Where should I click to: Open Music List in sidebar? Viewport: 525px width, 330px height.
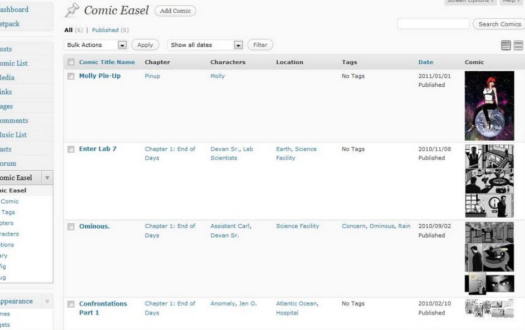pyautogui.click(x=13, y=135)
